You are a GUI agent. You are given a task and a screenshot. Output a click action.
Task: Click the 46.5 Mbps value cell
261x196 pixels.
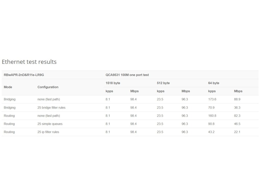tap(237, 124)
